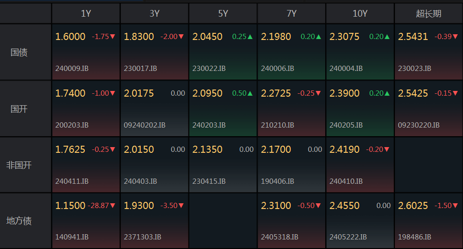Screen dimensions: 463x249
Task: Select the 超长期 column header
Action: pos(429,14)
